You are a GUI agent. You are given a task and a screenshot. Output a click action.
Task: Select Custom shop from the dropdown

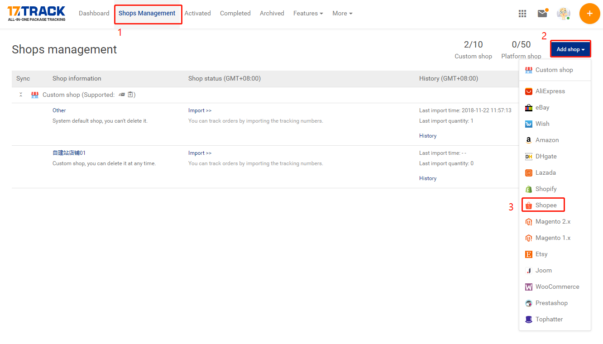point(555,70)
